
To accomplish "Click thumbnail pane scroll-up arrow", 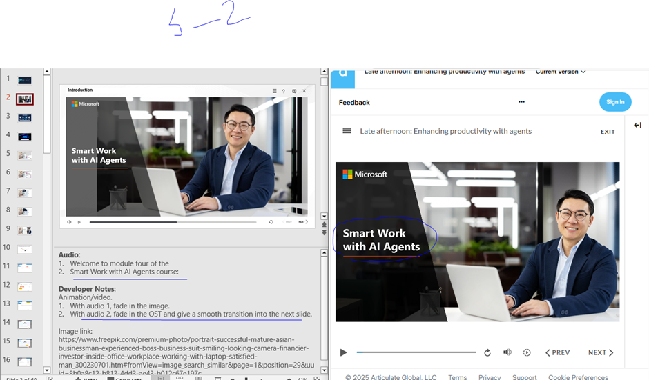I will pyautogui.click(x=47, y=72).
